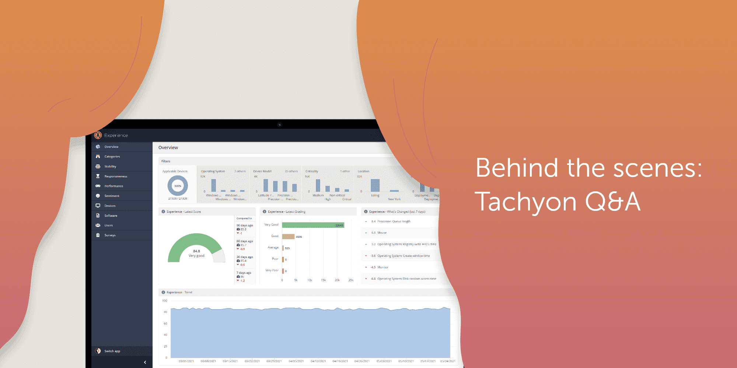Click the Categories binoculars icon
Screen dimensions: 737x368
pos(98,156)
